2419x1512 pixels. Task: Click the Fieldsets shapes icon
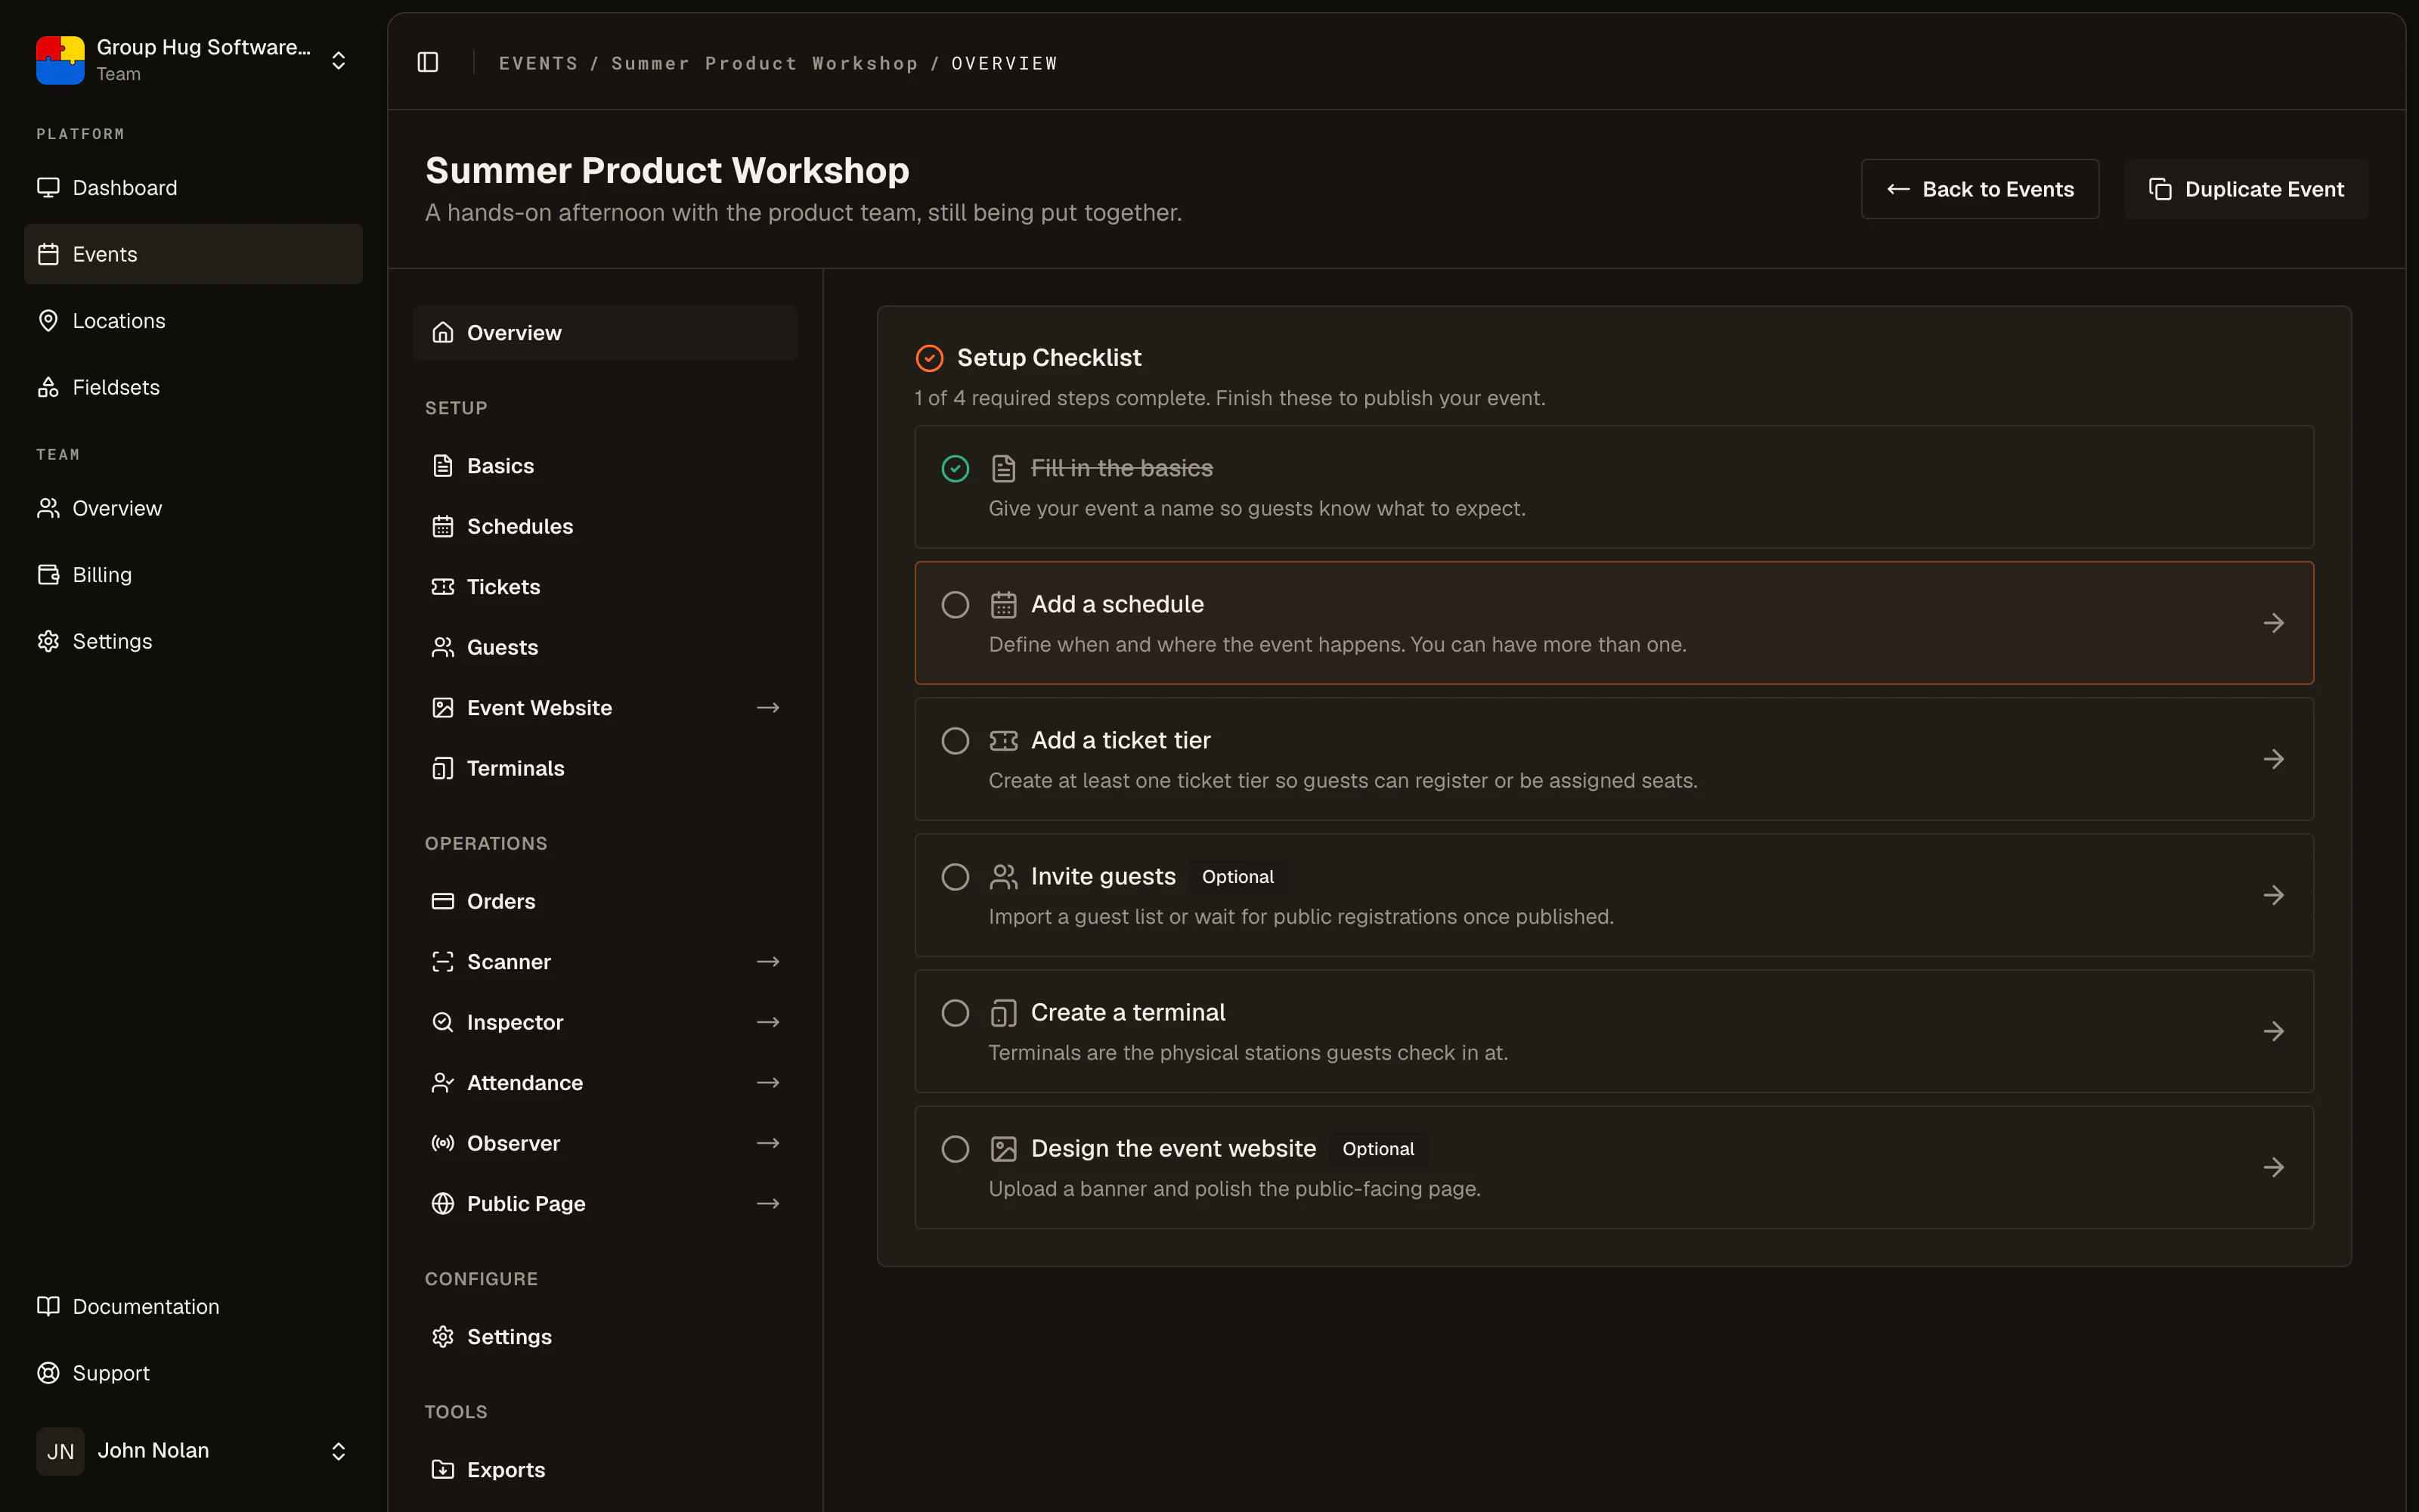(48, 387)
